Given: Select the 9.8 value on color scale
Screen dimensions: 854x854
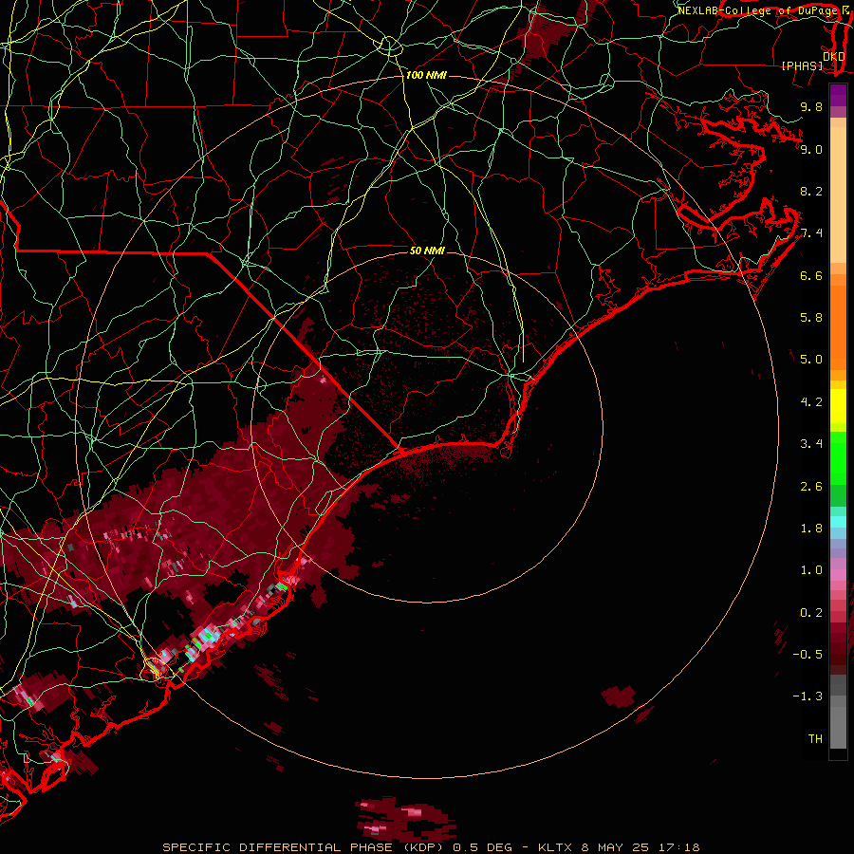Looking at the screenshot, I should coord(811,106).
